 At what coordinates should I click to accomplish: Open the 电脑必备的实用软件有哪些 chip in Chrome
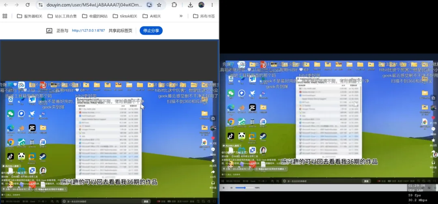point(51,189)
